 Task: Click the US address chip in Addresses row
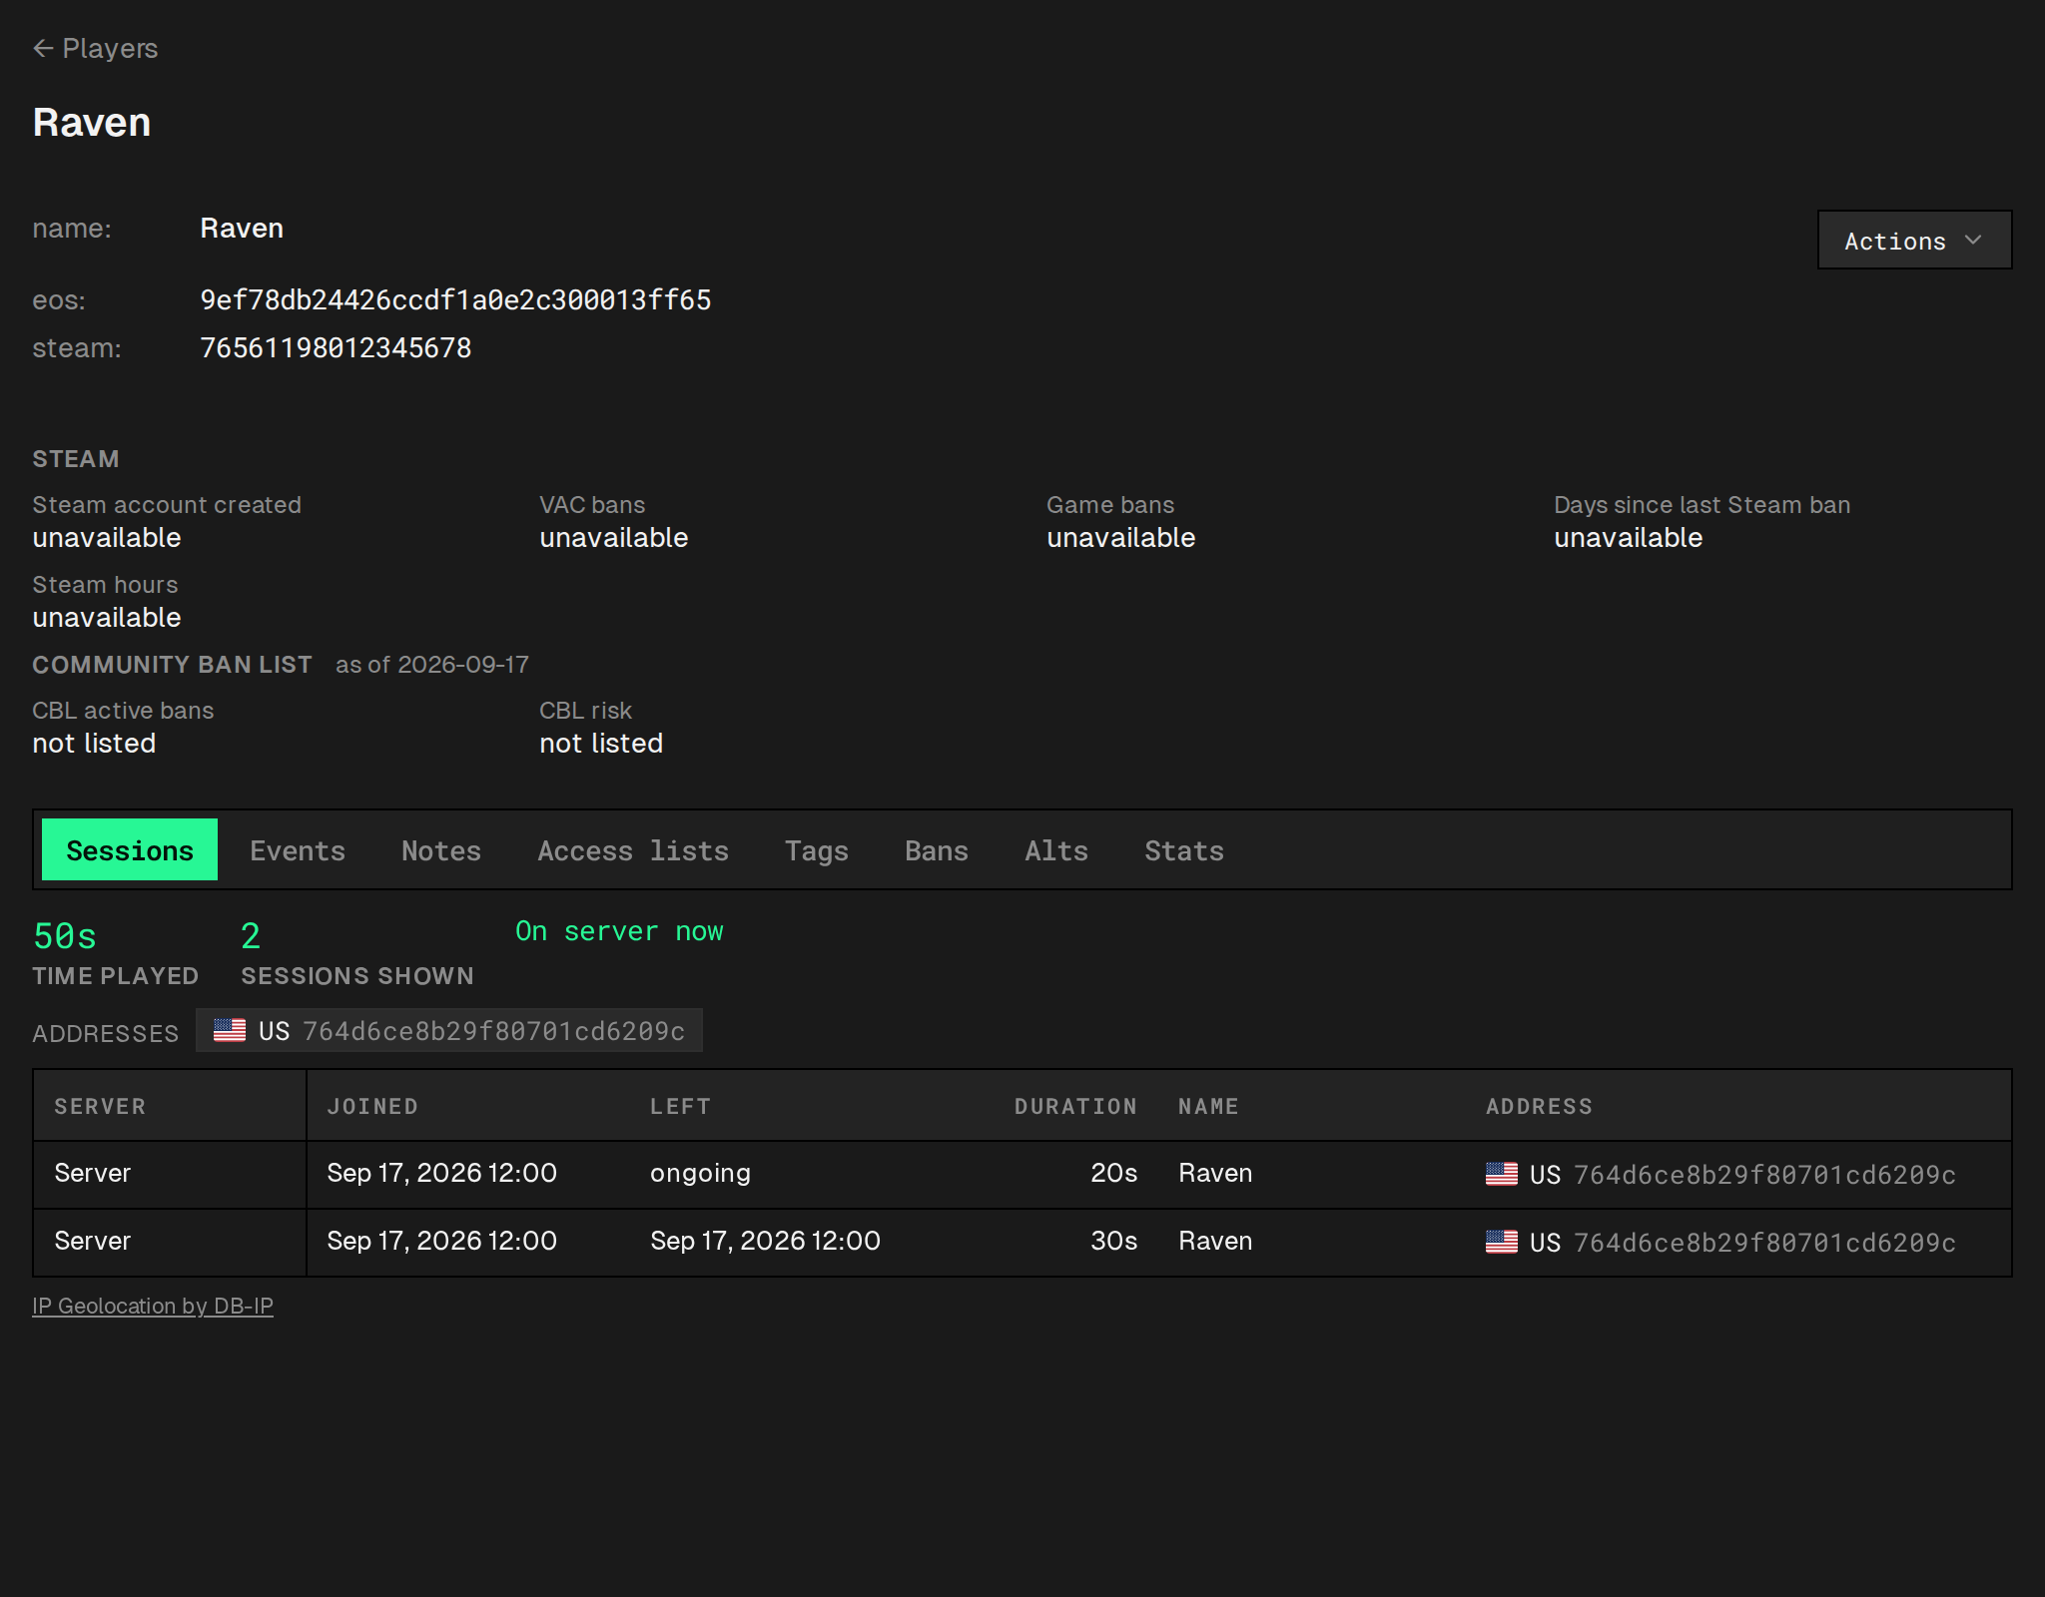[x=449, y=1030]
